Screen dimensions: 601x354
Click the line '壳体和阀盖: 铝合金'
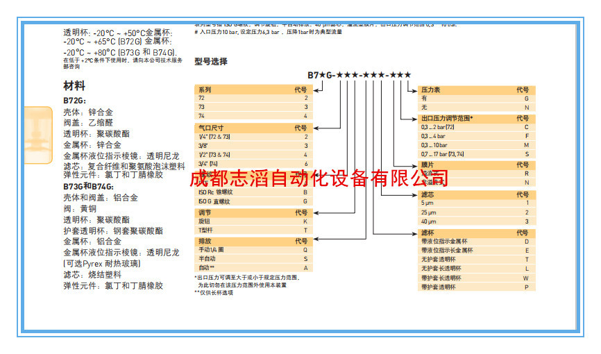click(101, 198)
